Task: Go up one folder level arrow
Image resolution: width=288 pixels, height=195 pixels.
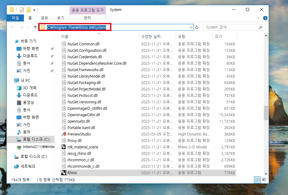Action: click(x=35, y=27)
